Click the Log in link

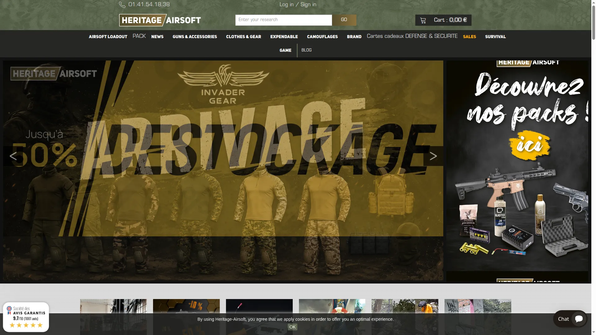287,5
